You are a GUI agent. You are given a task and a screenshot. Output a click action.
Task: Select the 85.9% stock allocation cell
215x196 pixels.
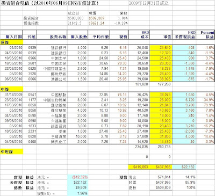point(190,183)
